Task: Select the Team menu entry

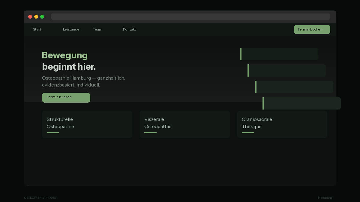Action: pyautogui.click(x=97, y=29)
